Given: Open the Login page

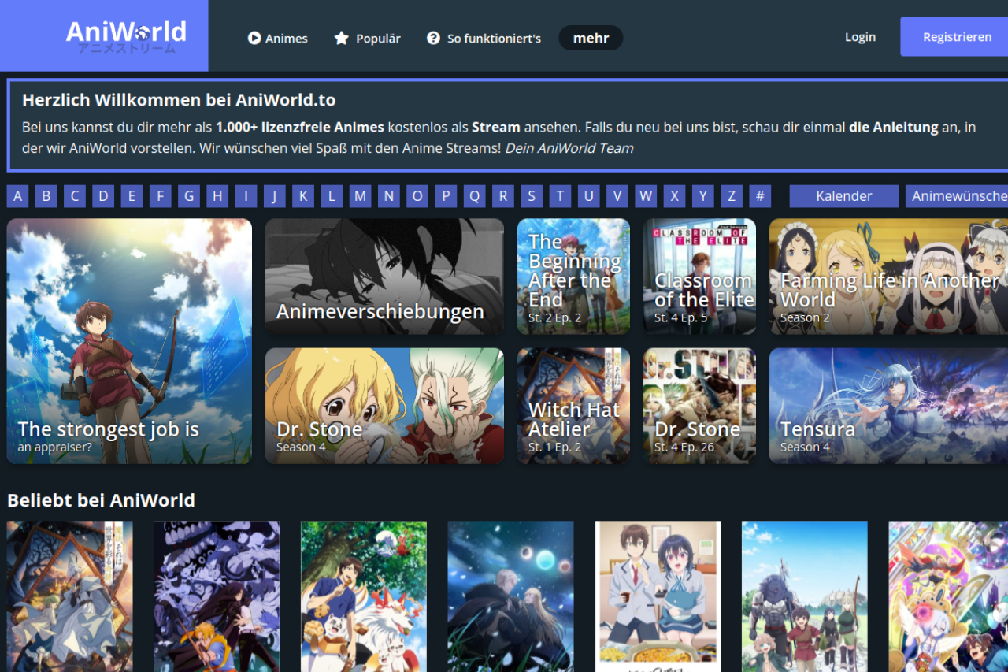Looking at the screenshot, I should [860, 37].
